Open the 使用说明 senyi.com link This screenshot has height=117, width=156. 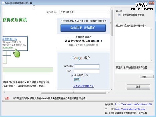(134, 104)
